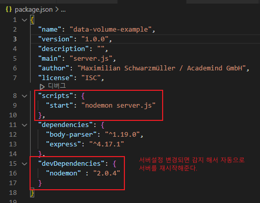Collapse the scripts block fold chevron

point(24,96)
